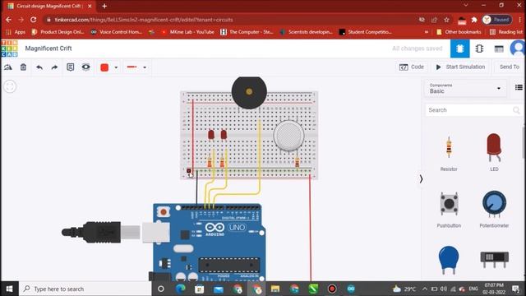Open Arduino IDE from taskbar
This screenshot has width=526, height=296.
point(351,289)
